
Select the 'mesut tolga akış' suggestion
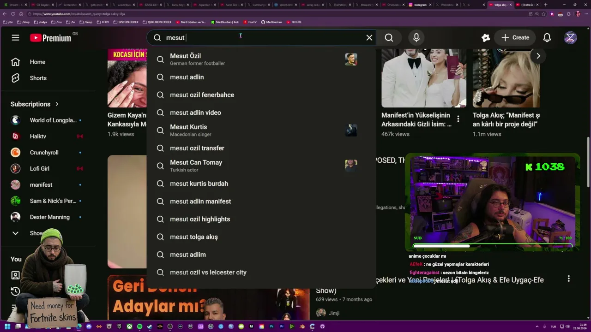[261, 237]
